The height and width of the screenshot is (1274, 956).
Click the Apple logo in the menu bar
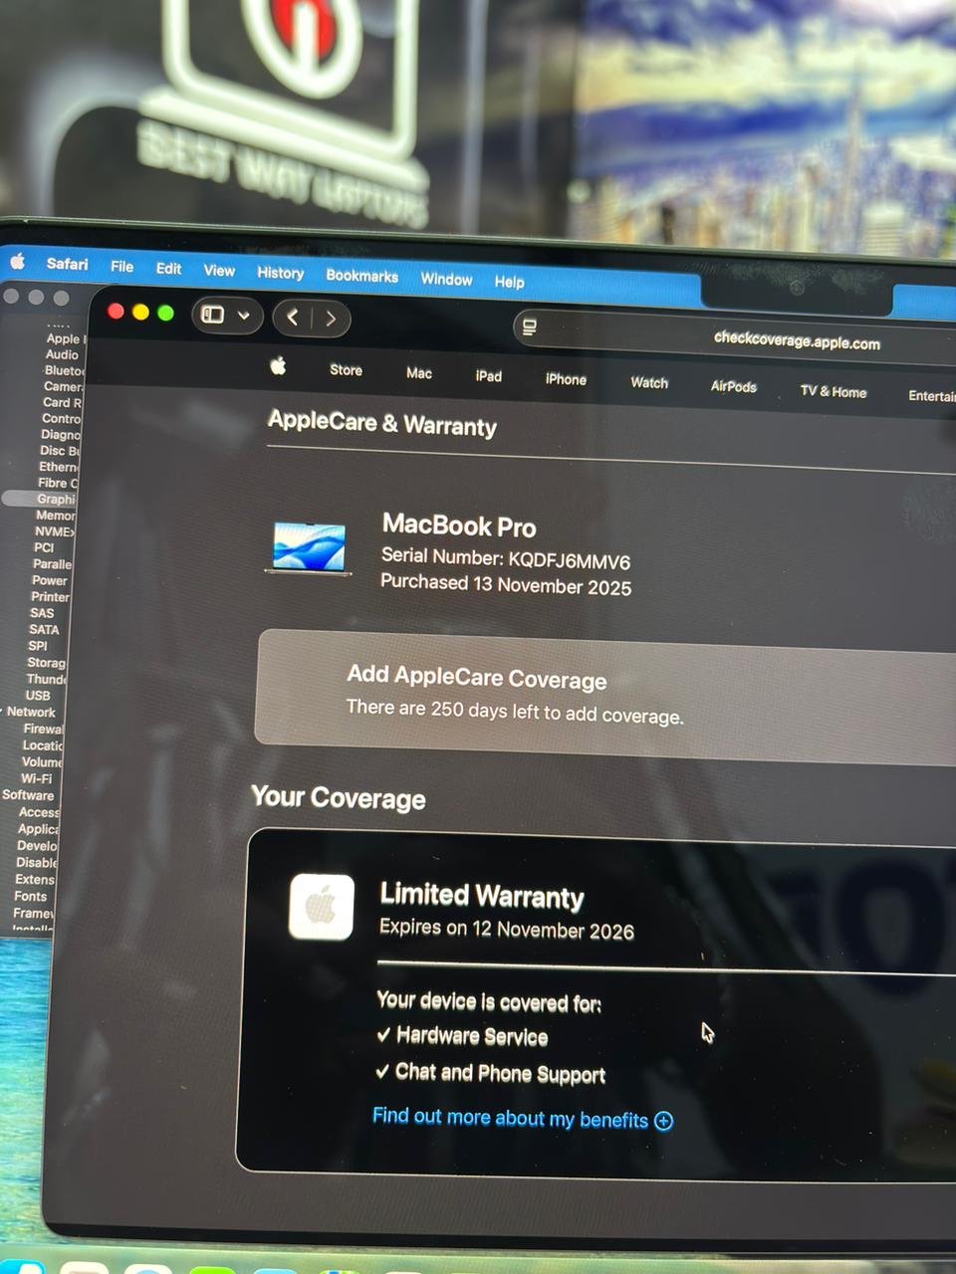17,262
